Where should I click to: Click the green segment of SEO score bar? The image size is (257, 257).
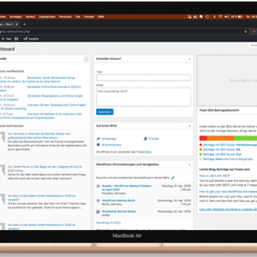coord(245,138)
